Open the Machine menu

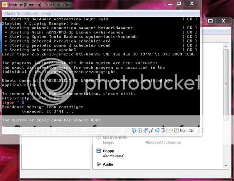click(12, 13)
